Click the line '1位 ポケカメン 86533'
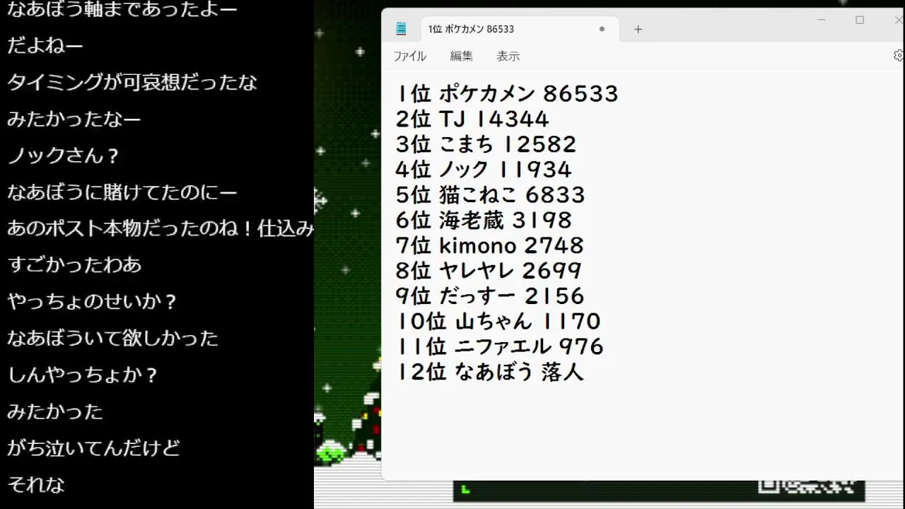The width and height of the screenshot is (905, 509). (x=507, y=93)
